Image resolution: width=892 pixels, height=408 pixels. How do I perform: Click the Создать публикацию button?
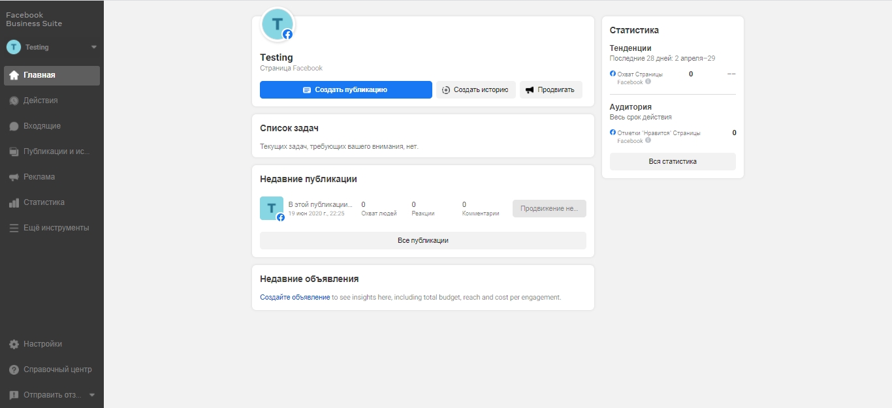coord(345,89)
